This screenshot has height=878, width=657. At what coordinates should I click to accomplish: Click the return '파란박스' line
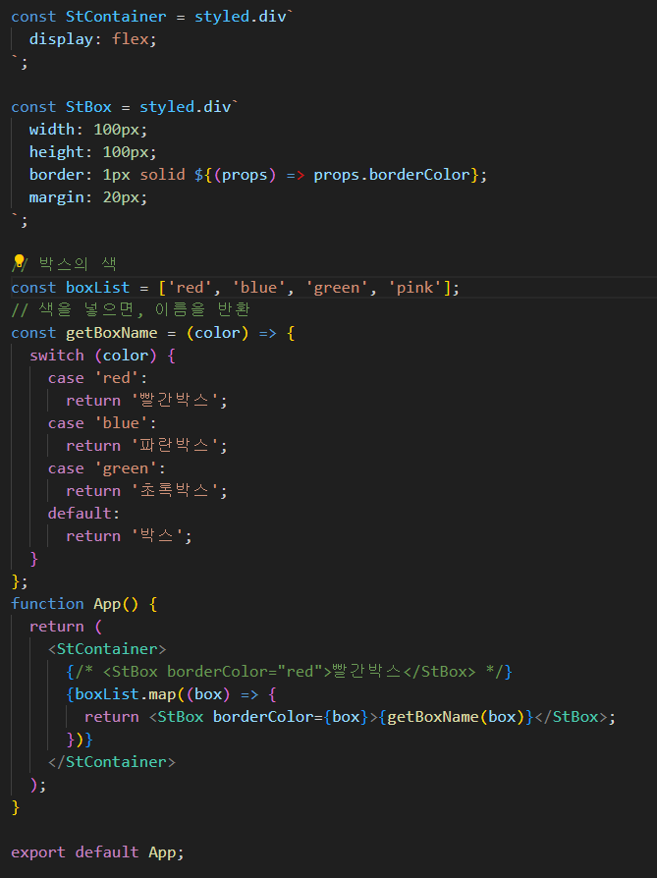click(x=146, y=446)
